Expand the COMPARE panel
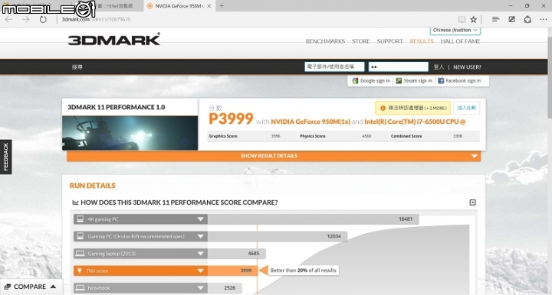Screen dimensions: 552x295 (31, 287)
